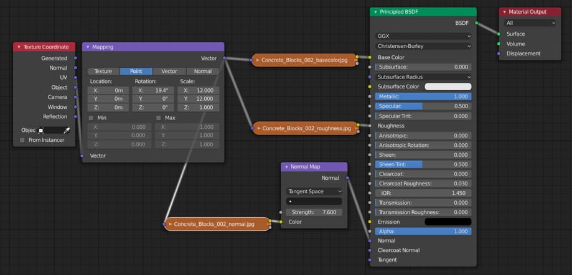Click the Rotation X field showing 19.4°

pos(153,90)
